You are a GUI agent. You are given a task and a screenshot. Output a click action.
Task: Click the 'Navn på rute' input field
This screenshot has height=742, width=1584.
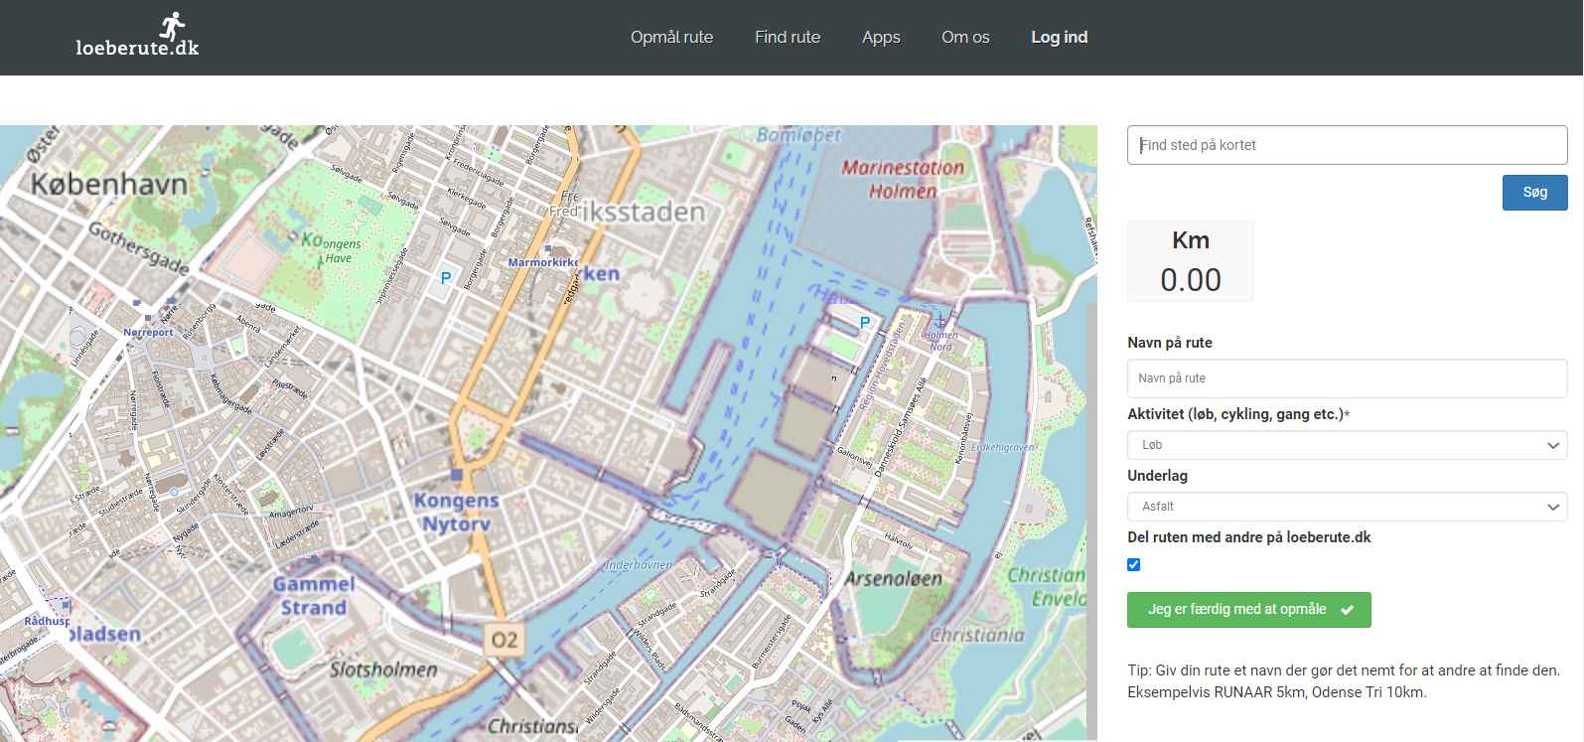(x=1347, y=378)
